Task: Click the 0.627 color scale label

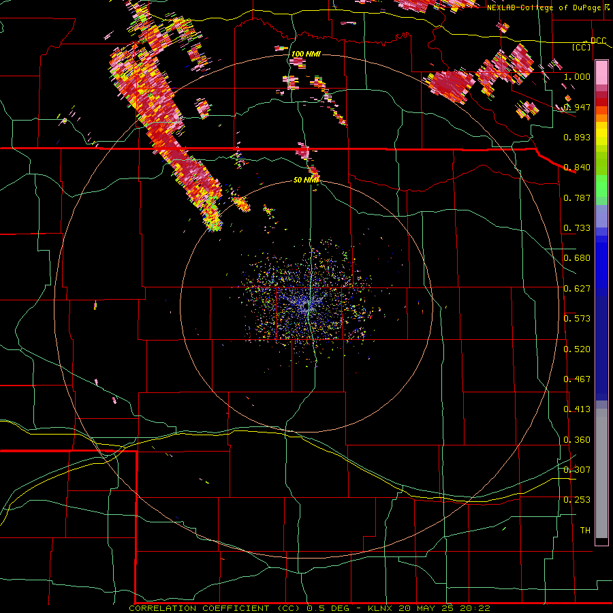Action: click(577, 289)
